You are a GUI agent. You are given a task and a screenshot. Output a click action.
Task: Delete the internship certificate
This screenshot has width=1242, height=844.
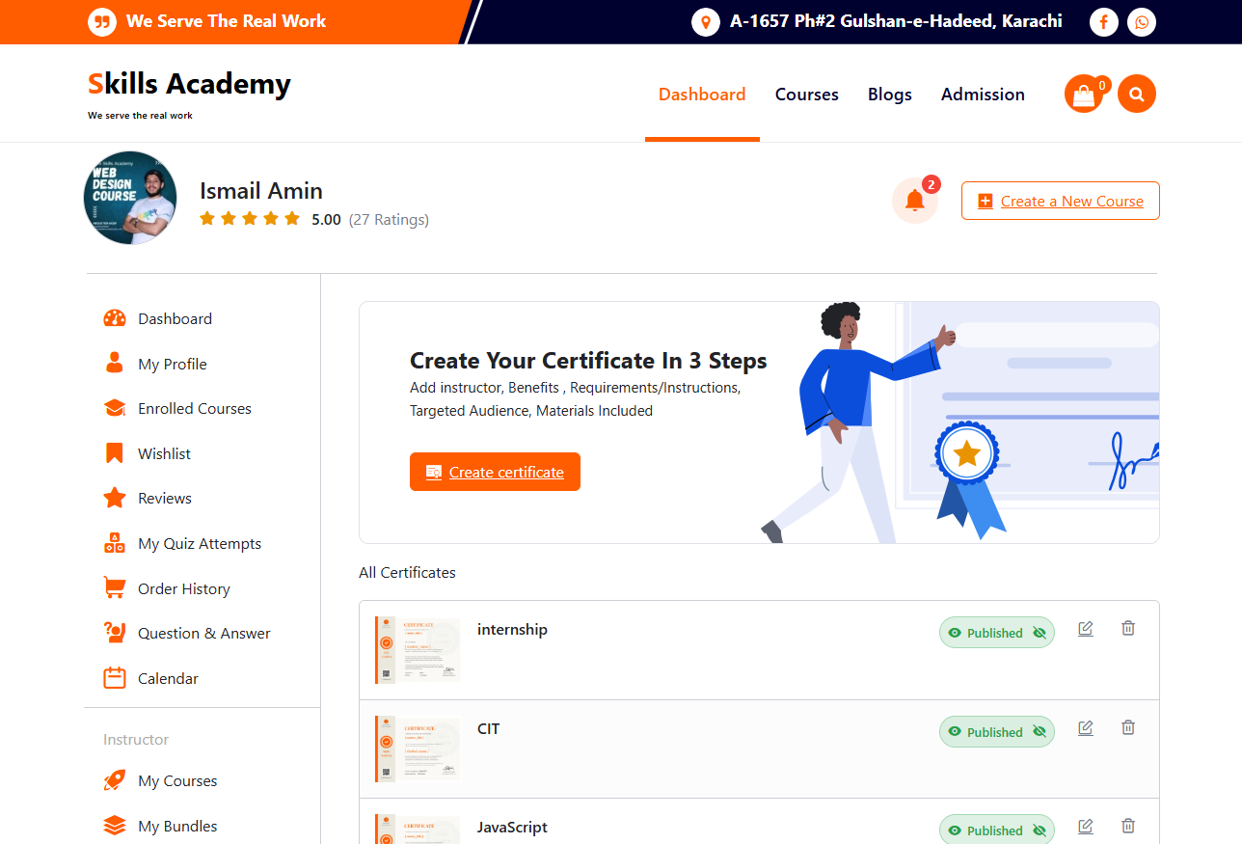(1128, 629)
